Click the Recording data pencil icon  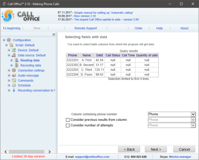click(17, 65)
